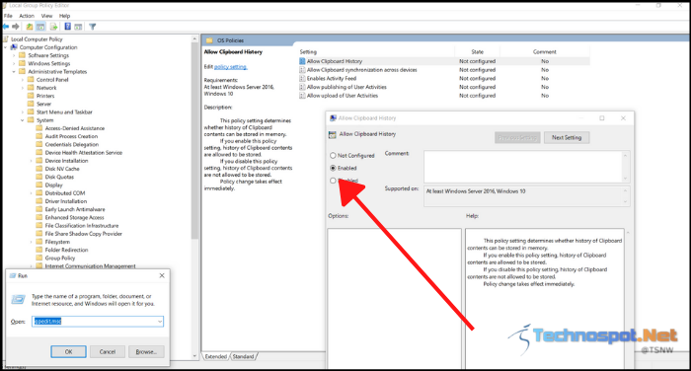Click the console tree vertical scrollbar thumb
The width and height of the screenshot is (691, 371).
194,142
